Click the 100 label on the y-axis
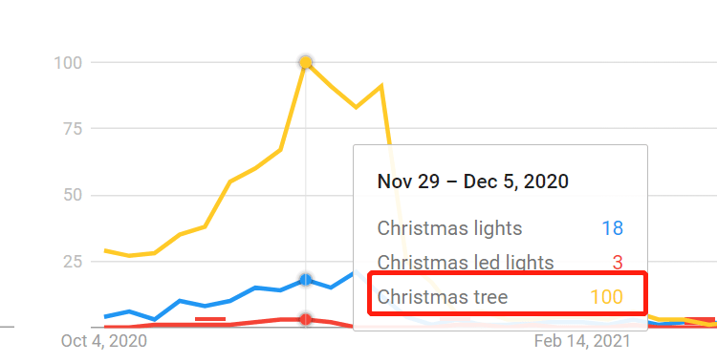Image resolution: width=717 pixels, height=363 pixels. click(68, 63)
